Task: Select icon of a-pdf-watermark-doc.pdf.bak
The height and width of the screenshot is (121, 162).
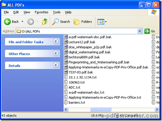Action: (66, 37)
